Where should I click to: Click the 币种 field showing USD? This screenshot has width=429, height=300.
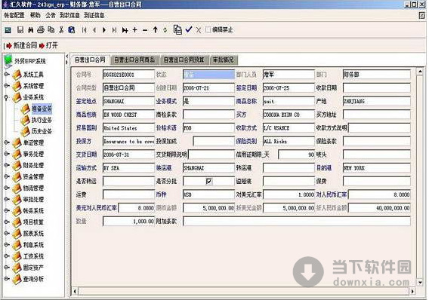pyautogui.click(x=208, y=194)
